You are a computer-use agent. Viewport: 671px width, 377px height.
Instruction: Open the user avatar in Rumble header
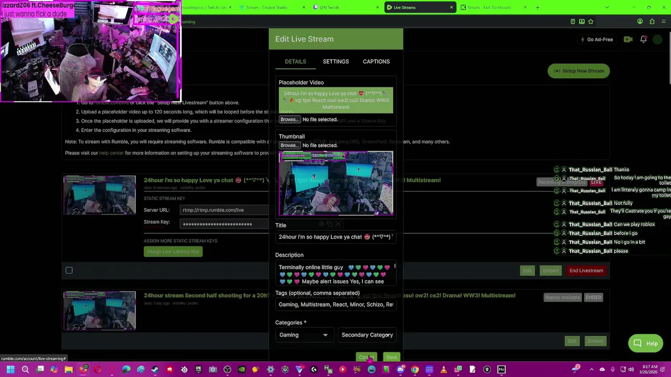657,39
